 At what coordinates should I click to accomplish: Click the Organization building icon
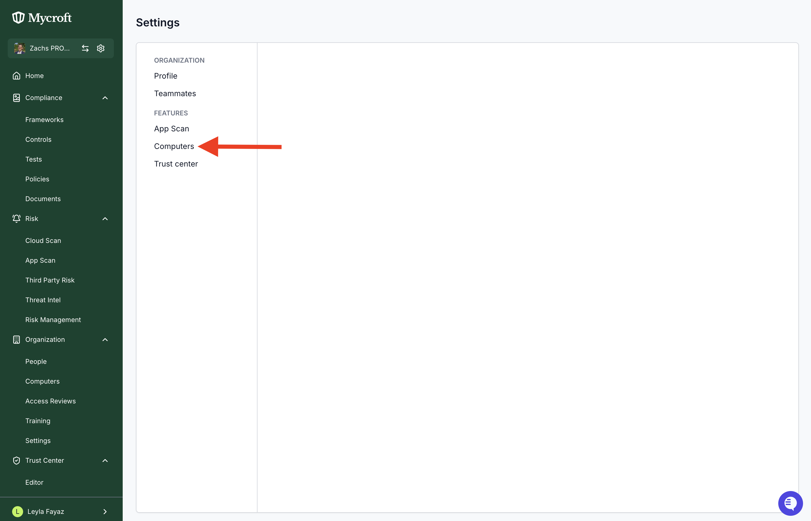[x=16, y=339]
